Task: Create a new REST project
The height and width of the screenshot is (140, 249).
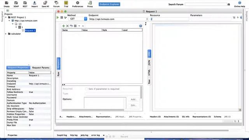Action: tap(25, 4)
